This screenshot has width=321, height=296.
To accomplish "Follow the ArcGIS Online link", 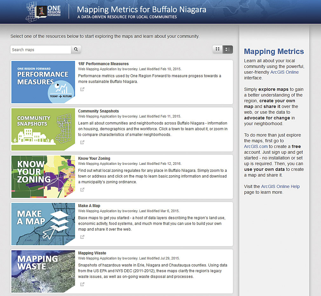I will (x=284, y=72).
